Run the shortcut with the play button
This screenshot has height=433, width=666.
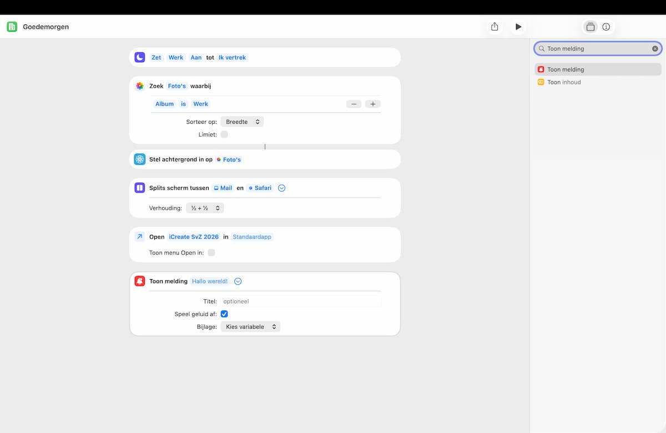click(x=518, y=27)
